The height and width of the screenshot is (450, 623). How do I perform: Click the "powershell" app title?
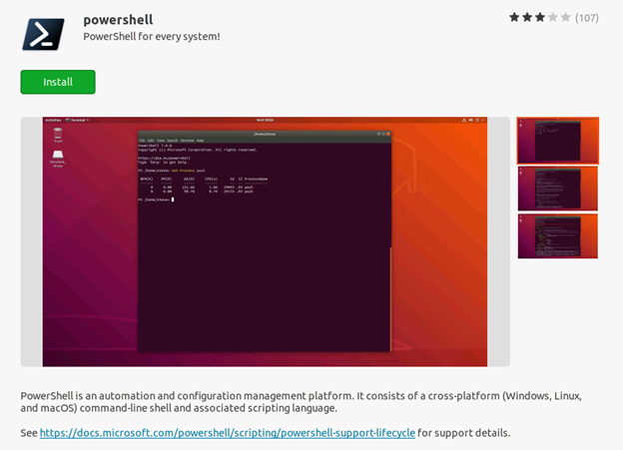(x=118, y=20)
